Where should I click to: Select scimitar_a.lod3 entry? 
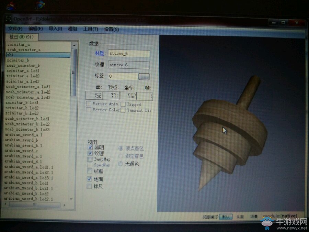tap(23, 81)
